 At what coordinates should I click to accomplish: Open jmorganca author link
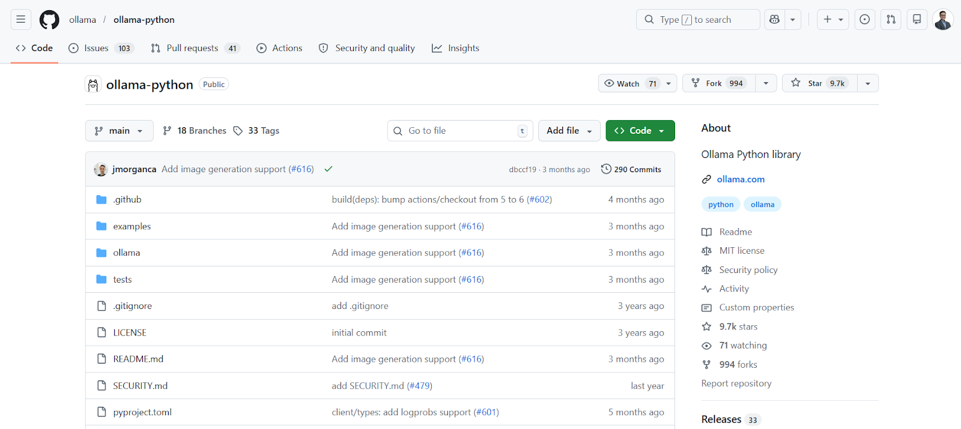coord(134,170)
